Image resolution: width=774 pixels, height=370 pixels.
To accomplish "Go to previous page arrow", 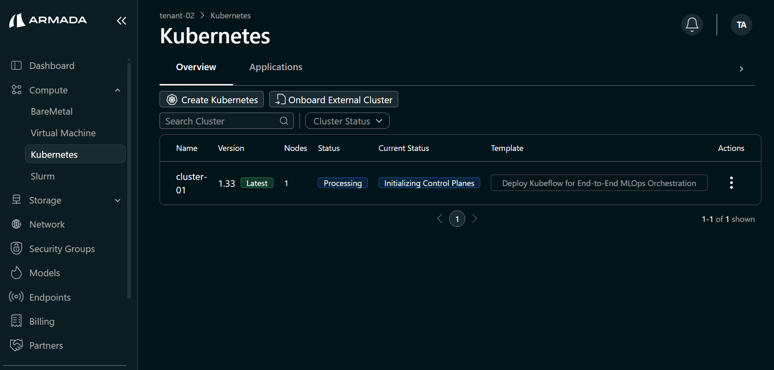I will (x=440, y=219).
